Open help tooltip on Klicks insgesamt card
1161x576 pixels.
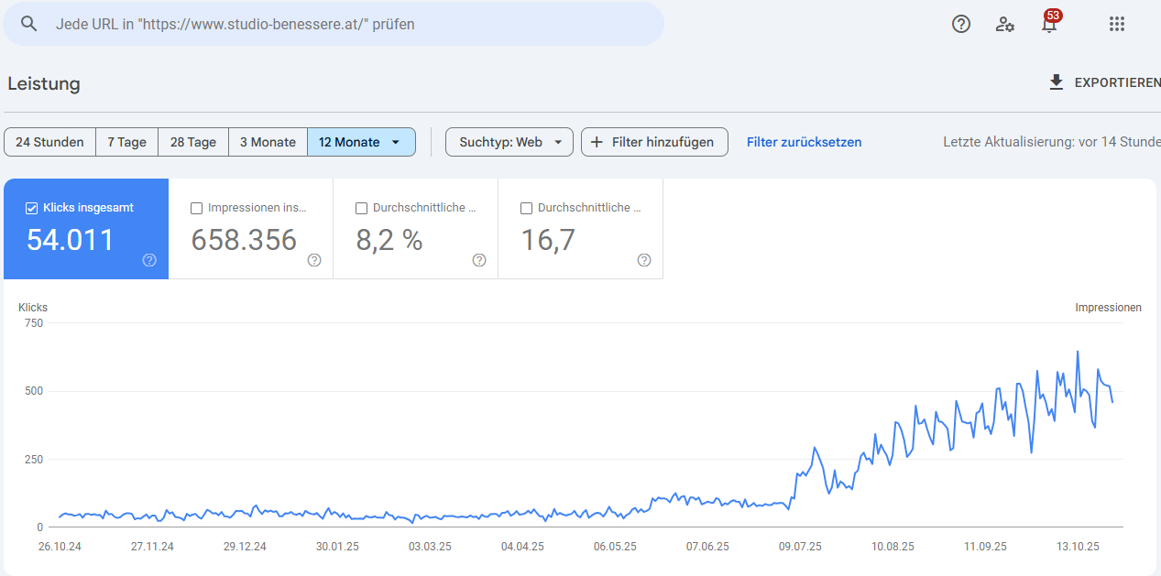(149, 260)
